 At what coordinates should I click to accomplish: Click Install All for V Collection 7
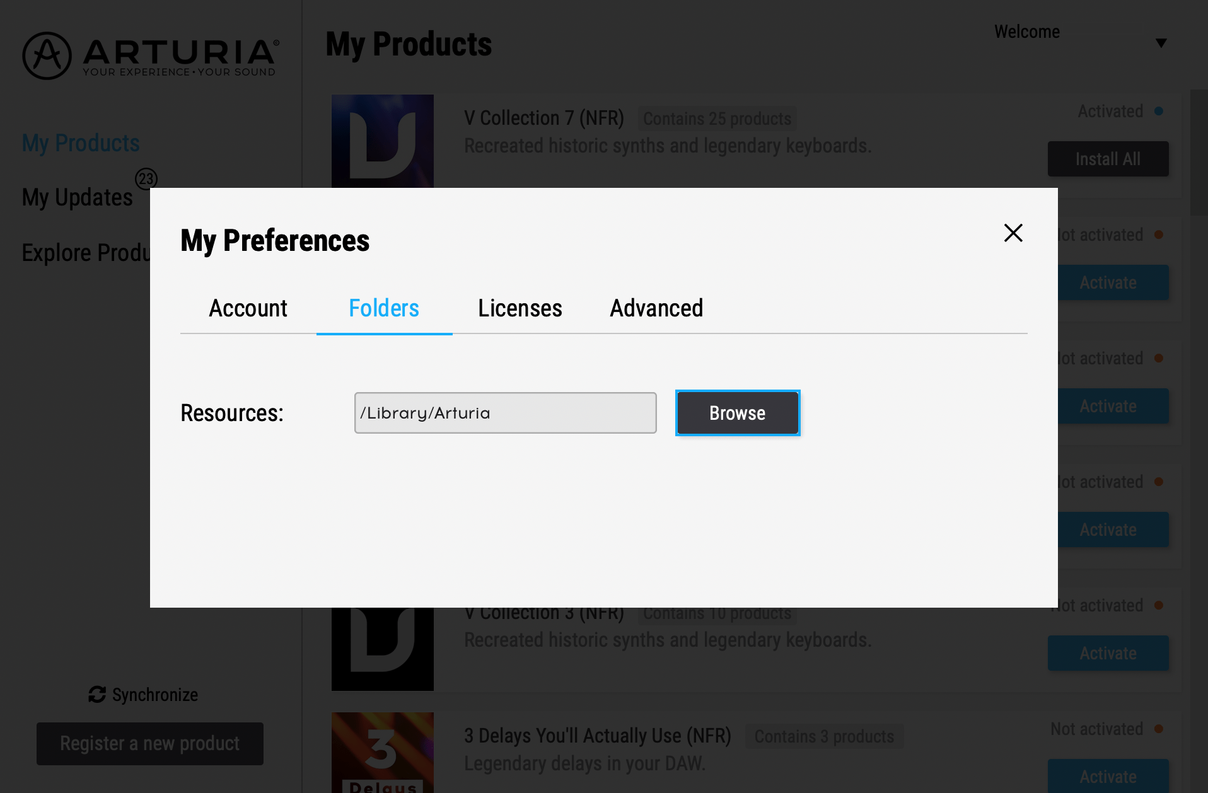coord(1108,159)
